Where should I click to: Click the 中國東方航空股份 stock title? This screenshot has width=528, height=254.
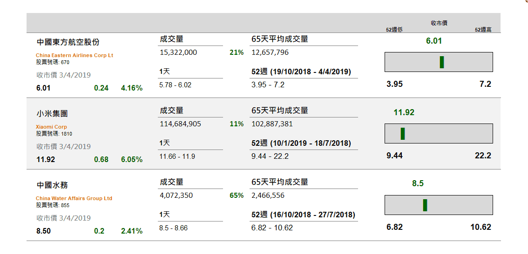pyautogui.click(x=68, y=42)
